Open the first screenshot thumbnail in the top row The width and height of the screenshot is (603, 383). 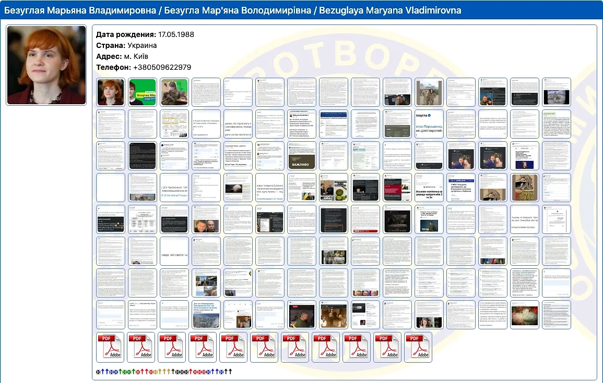pyautogui.click(x=206, y=92)
